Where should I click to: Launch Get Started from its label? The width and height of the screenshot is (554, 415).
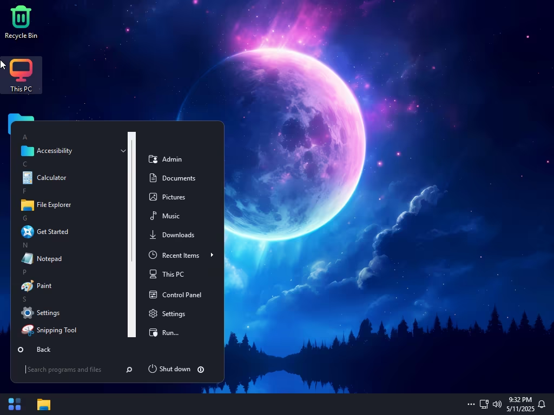(x=52, y=231)
